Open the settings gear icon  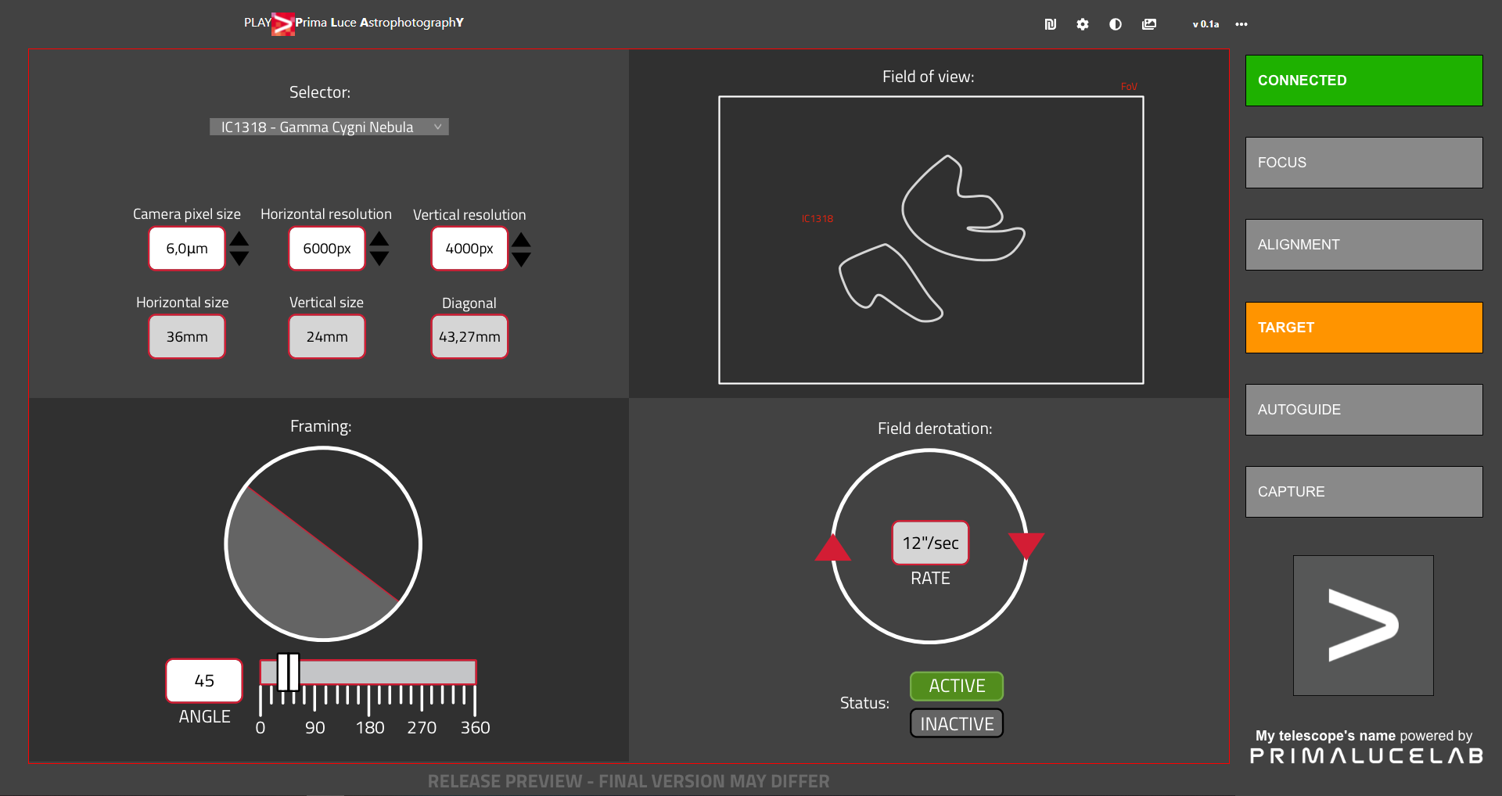pos(1083,24)
